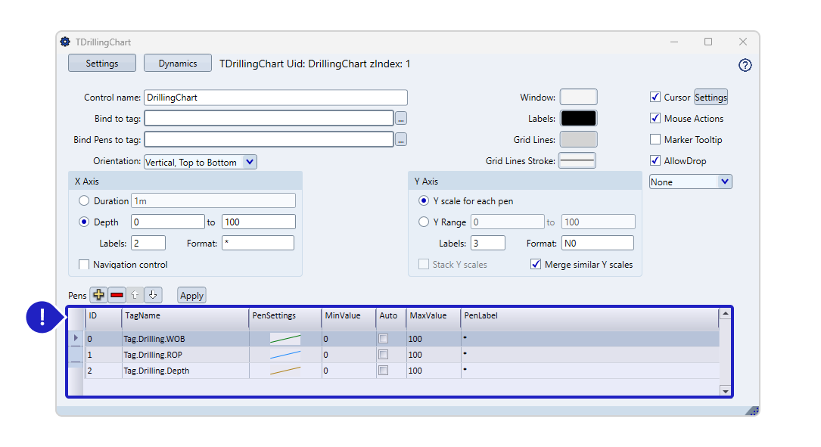The width and height of the screenshot is (821, 447).
Task: Open the Grid Lines Stroke selector
Action: pos(577,160)
